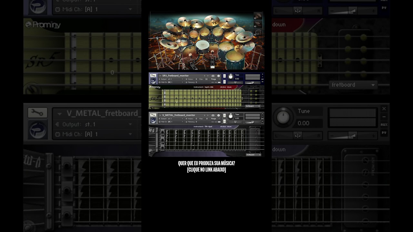Click the V_METAL Tune knob
The width and height of the screenshot is (413, 232).
231,116
